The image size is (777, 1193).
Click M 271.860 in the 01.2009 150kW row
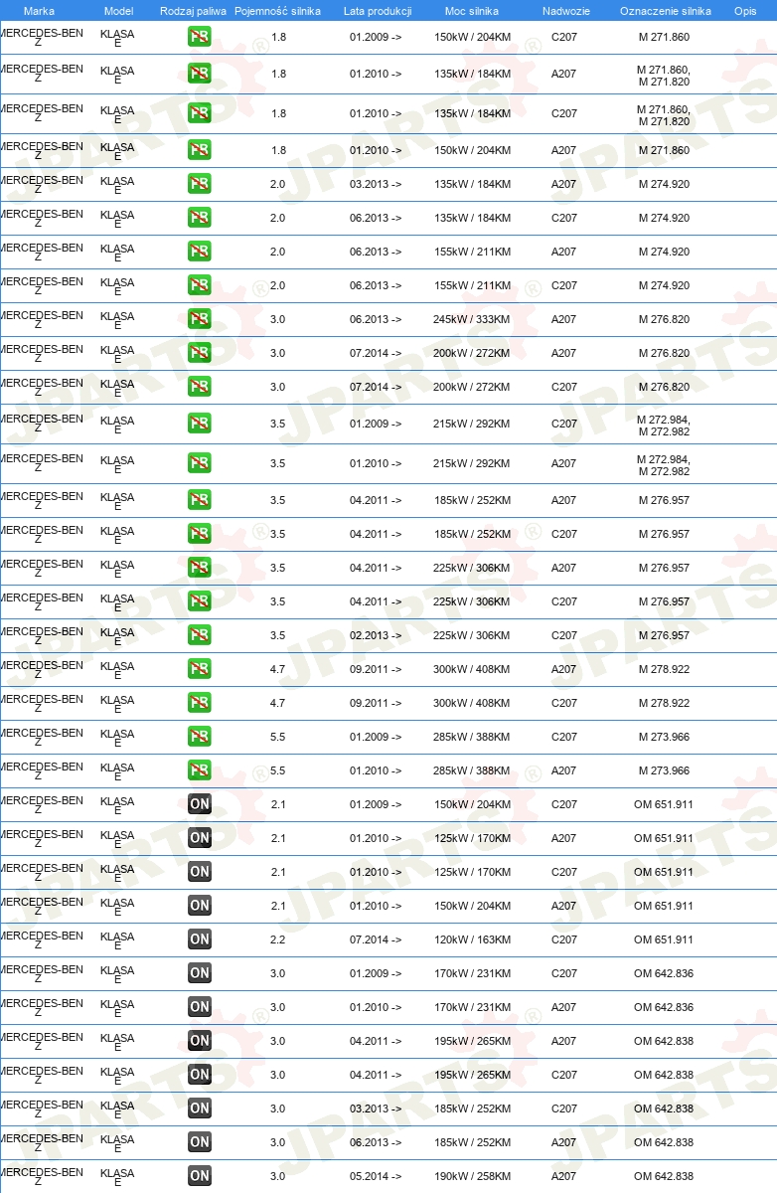(x=664, y=37)
